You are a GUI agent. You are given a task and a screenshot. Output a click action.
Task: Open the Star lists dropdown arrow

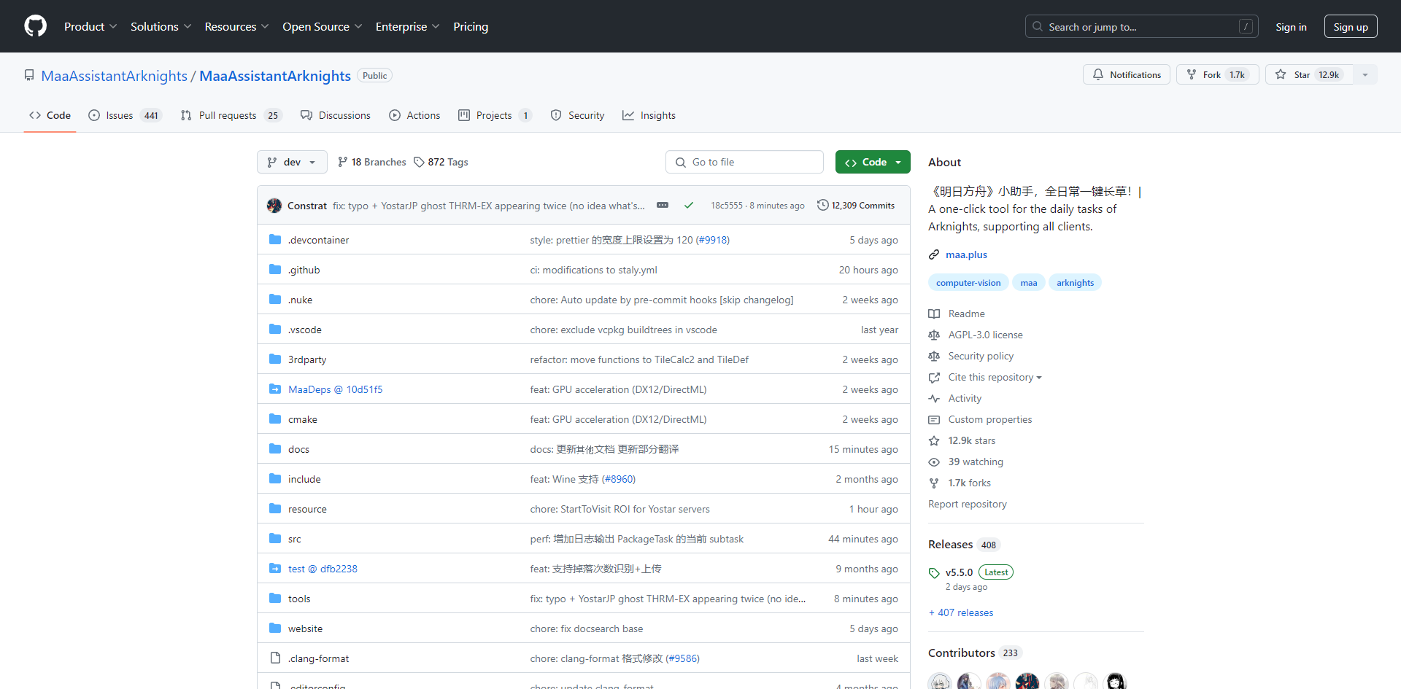point(1365,74)
